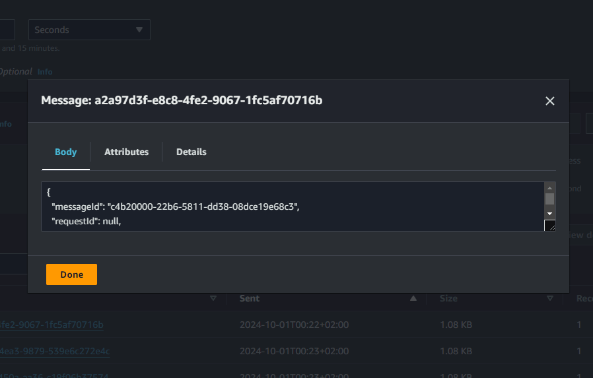Viewport: 593px width, 378px height.
Task: Expand the Seconds unit dropdown
Action: (89, 30)
